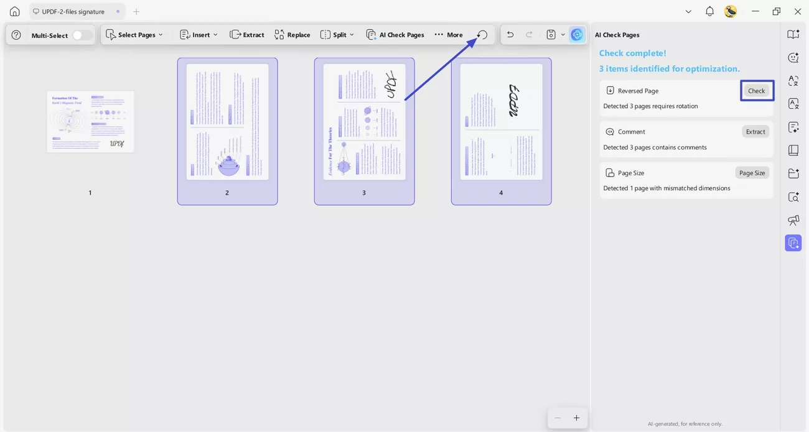
Task: Open the AI Assistant with the glowing icon
Action: point(576,34)
